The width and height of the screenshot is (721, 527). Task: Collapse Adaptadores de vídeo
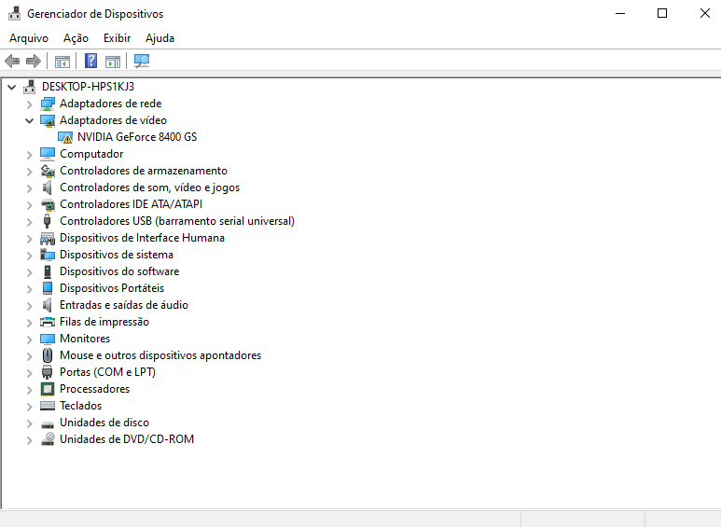coord(30,121)
